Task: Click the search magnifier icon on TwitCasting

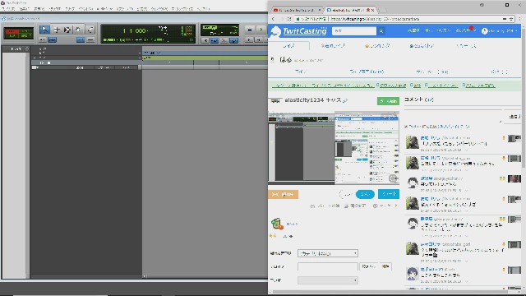Action: tap(381, 31)
